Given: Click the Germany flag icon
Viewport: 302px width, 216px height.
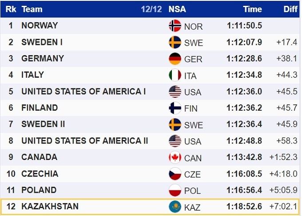Looking at the screenshot, I should click(175, 59).
